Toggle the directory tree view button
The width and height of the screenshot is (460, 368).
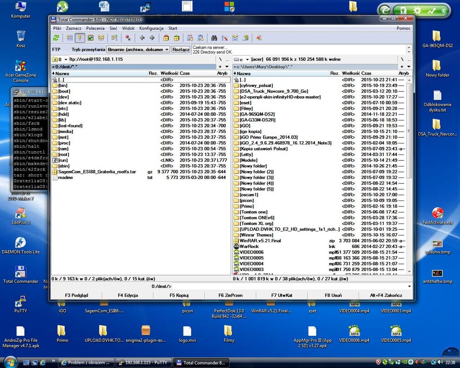click(x=101, y=38)
